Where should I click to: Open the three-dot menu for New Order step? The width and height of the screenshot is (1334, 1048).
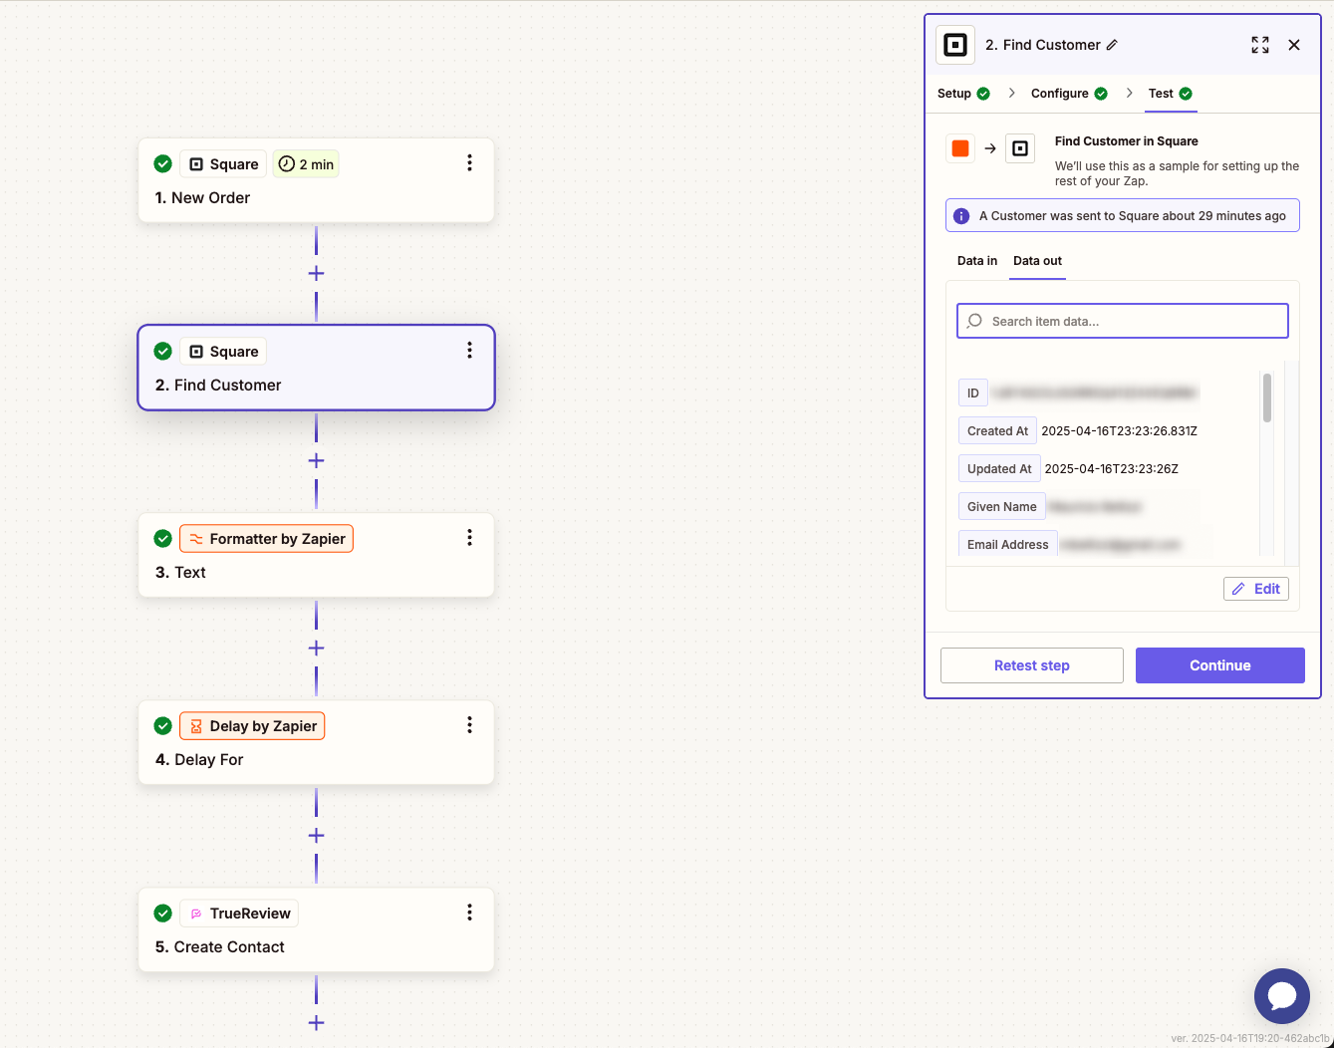point(469,163)
